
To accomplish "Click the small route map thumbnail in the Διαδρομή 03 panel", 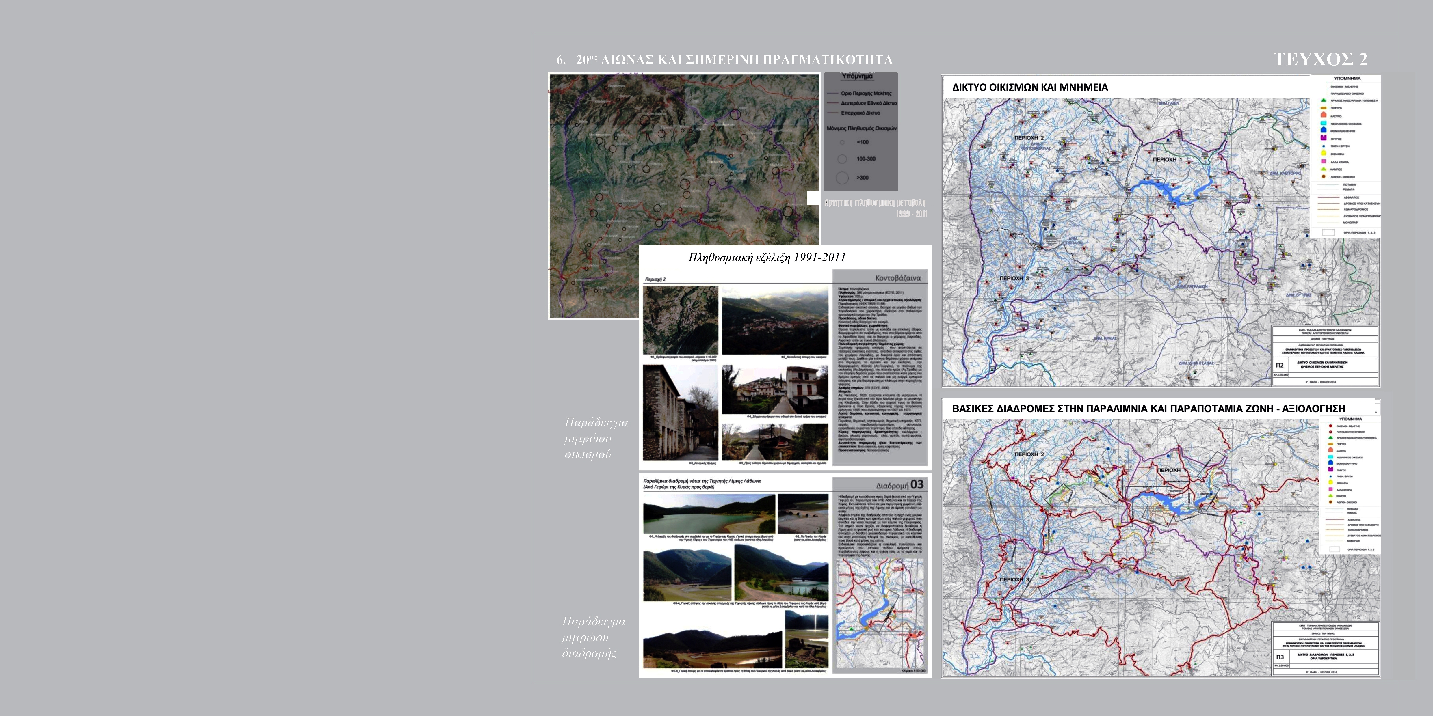I will coord(880,613).
